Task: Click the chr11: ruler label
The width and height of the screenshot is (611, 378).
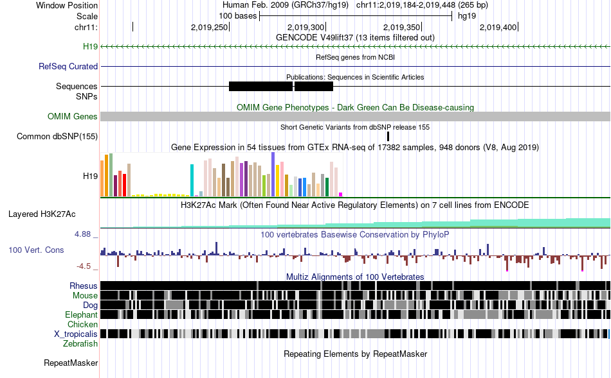Action: 86,27
